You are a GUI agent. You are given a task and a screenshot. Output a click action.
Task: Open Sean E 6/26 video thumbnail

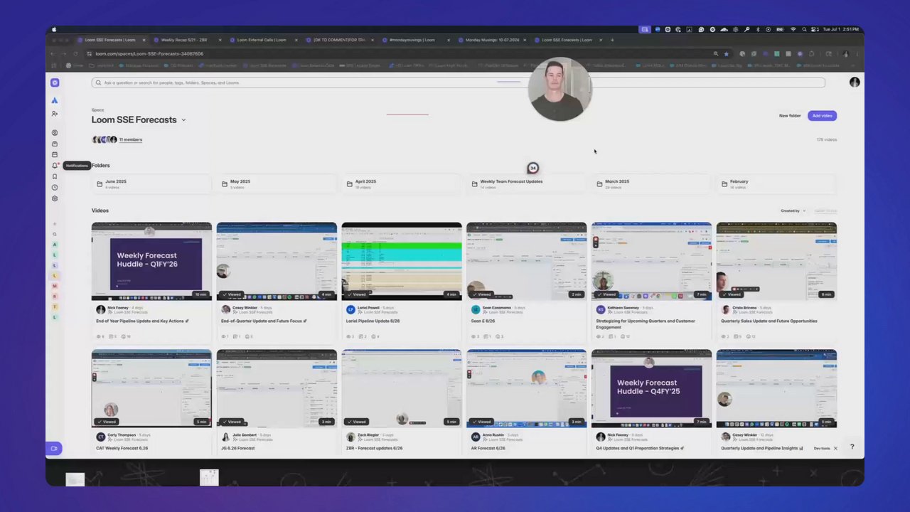[527, 261]
